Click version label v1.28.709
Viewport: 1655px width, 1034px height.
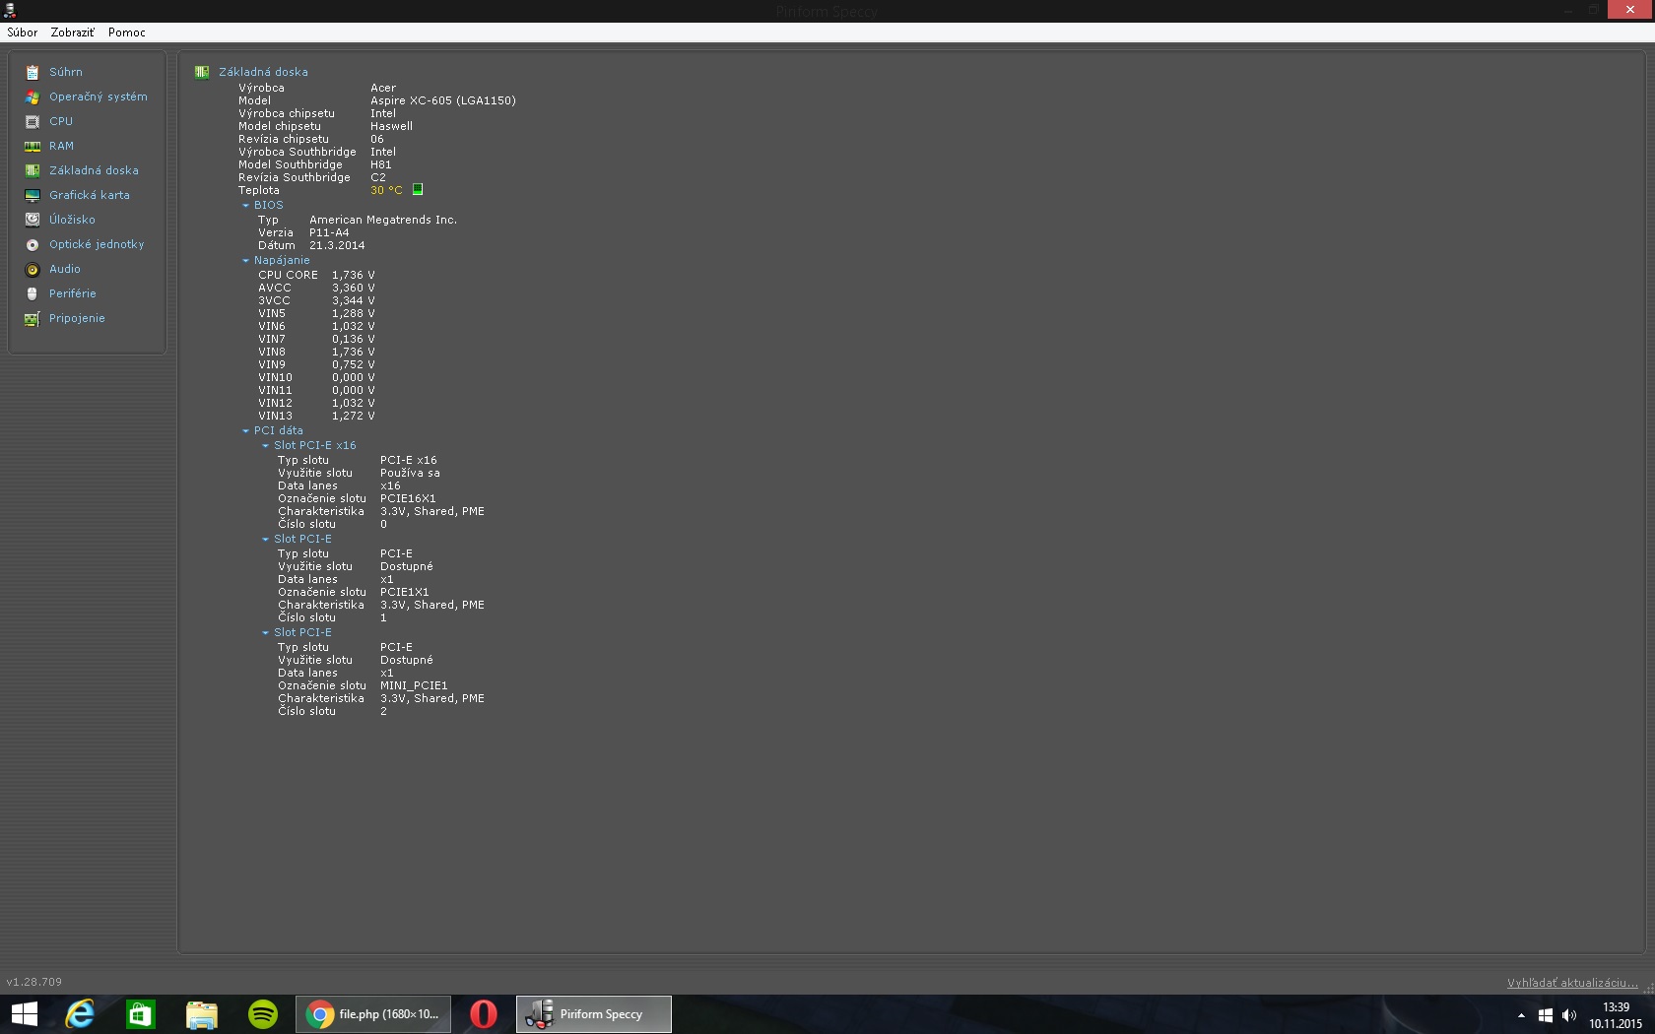34,982
